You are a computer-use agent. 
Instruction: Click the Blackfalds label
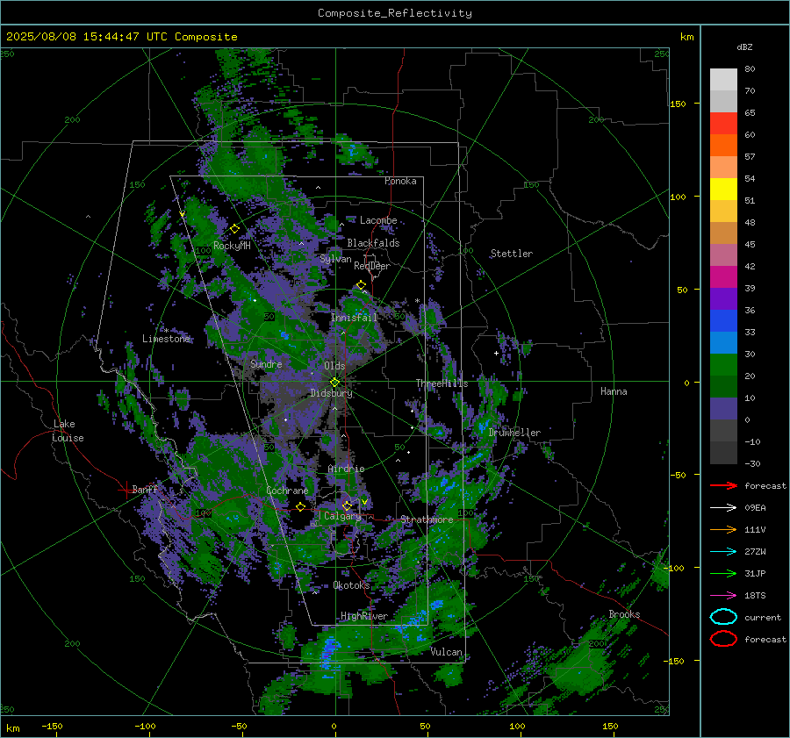373,243
